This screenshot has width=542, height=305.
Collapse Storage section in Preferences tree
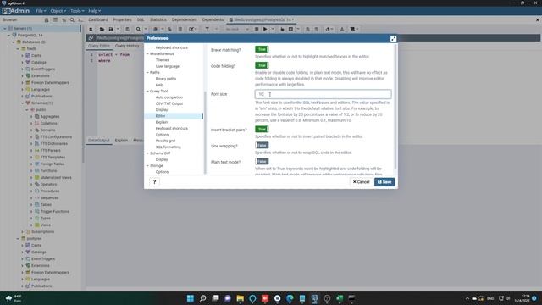[147, 166]
